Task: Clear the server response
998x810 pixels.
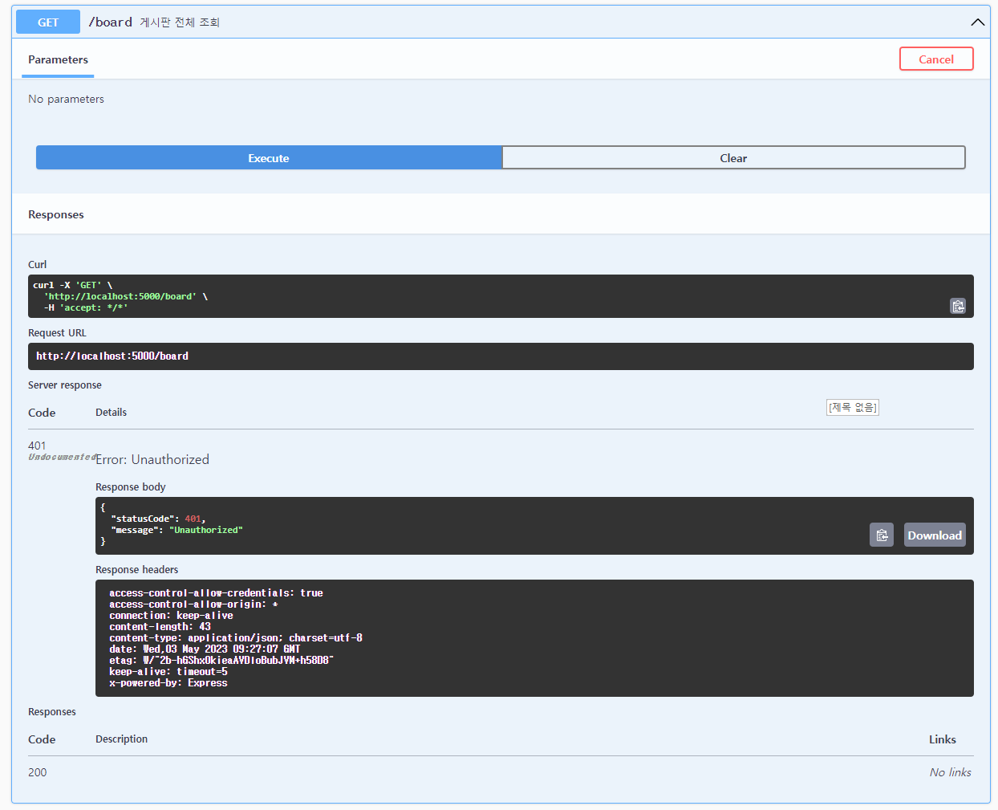Action: (733, 157)
